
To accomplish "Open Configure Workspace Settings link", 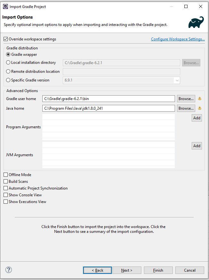I will coord(178,39).
